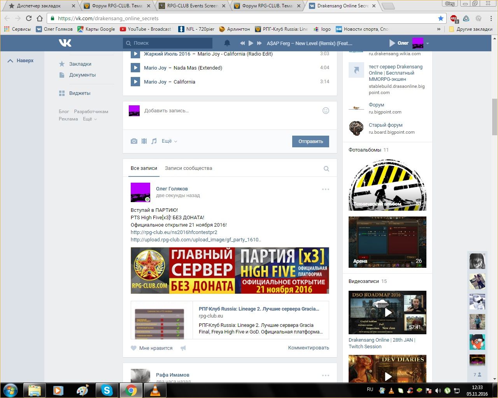
Task: Click the Отправить button
Action: point(310,141)
